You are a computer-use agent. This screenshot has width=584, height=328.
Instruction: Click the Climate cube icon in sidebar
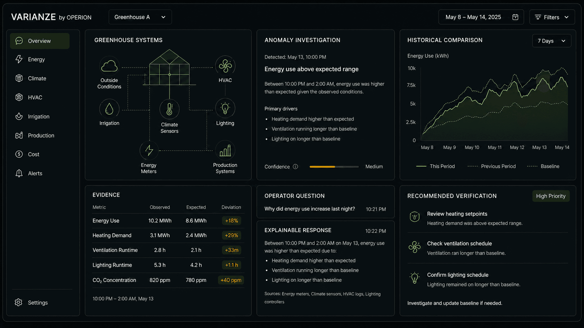[x=19, y=78]
